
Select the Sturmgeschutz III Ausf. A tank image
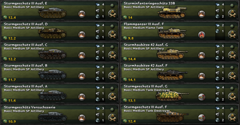coord(52,95)
